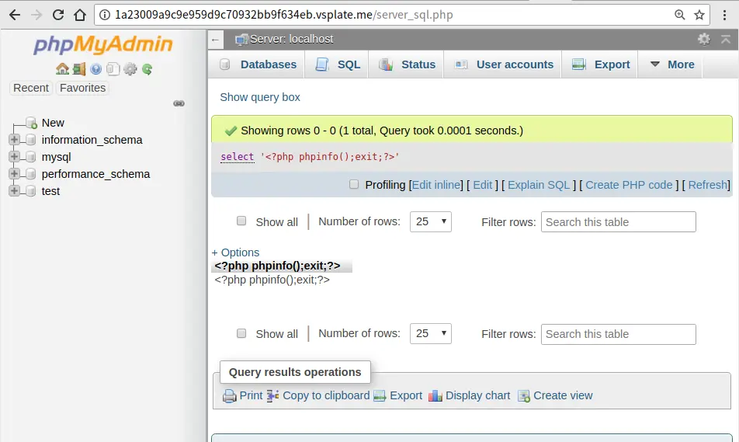739x442 pixels.
Task: Check the upper Show all checkbox
Action: (x=241, y=221)
